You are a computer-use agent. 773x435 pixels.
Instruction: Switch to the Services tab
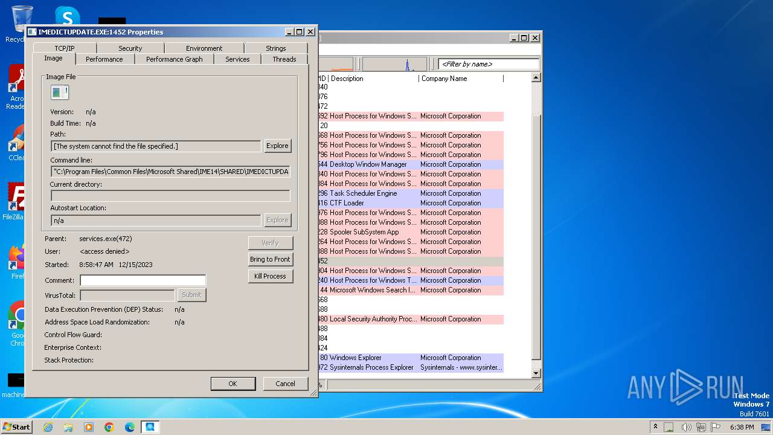click(237, 59)
